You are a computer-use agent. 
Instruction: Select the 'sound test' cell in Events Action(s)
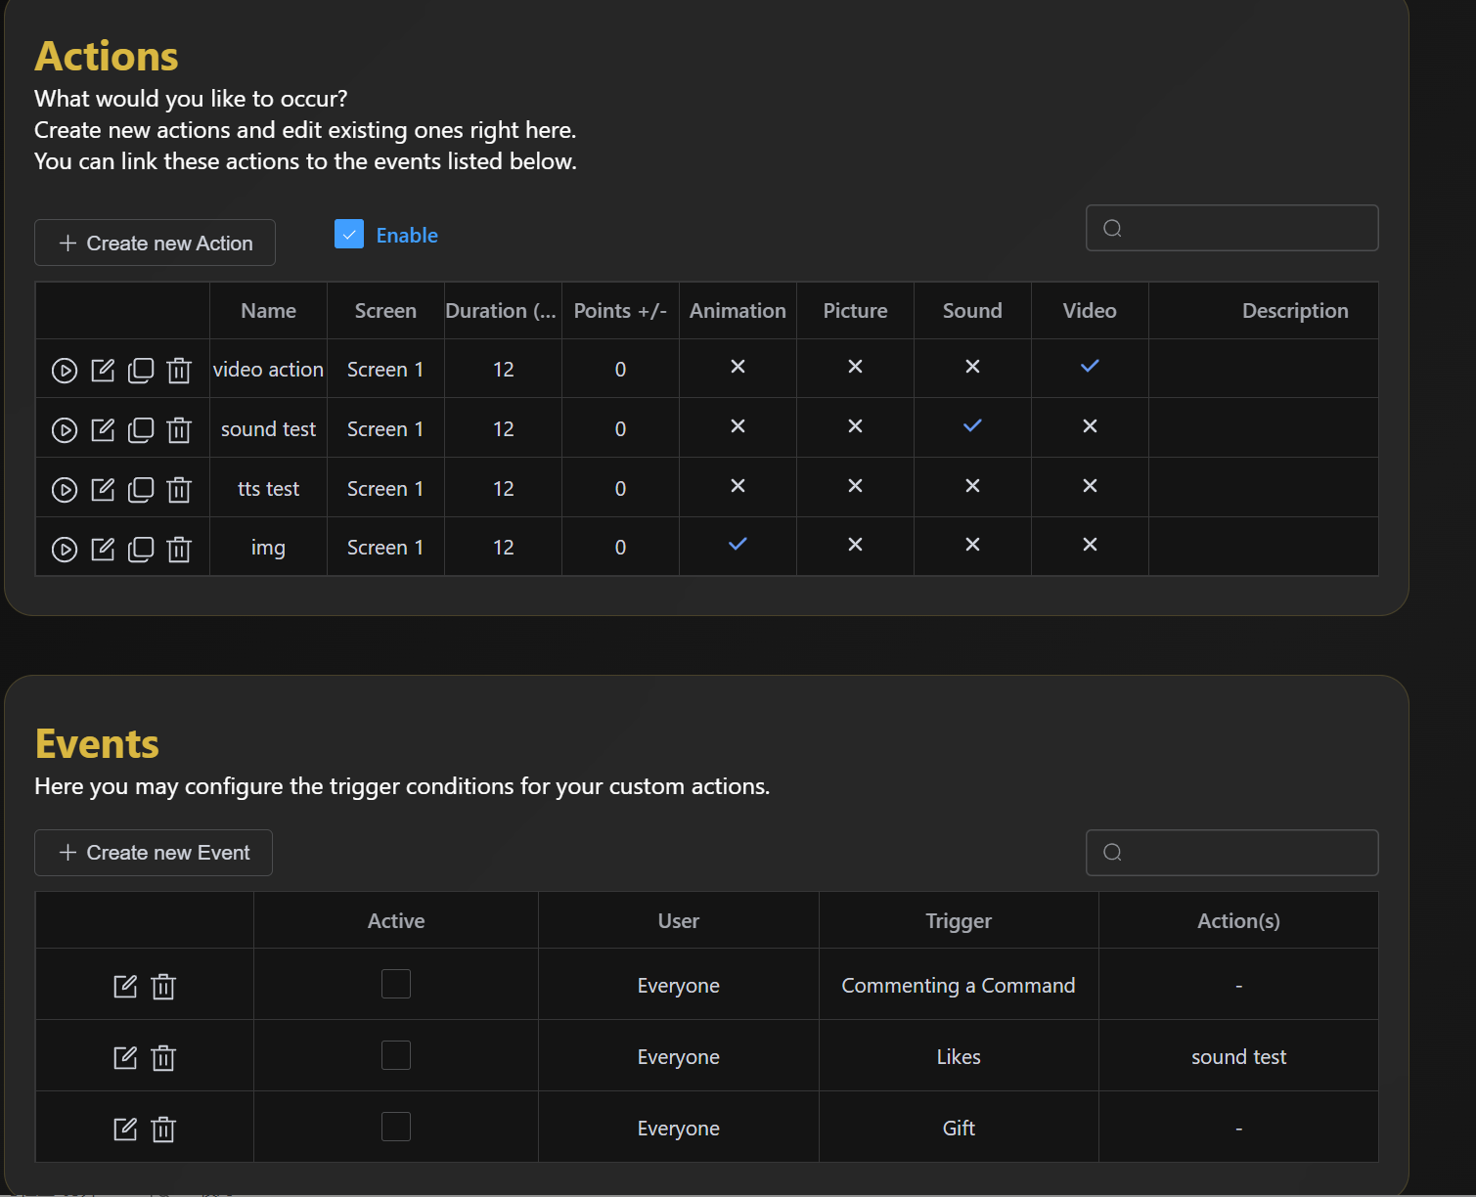click(1238, 1057)
